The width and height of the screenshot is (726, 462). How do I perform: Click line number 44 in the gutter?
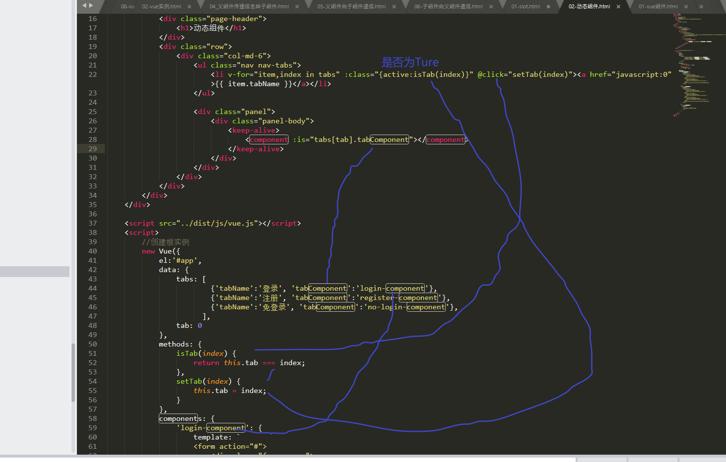pos(93,288)
